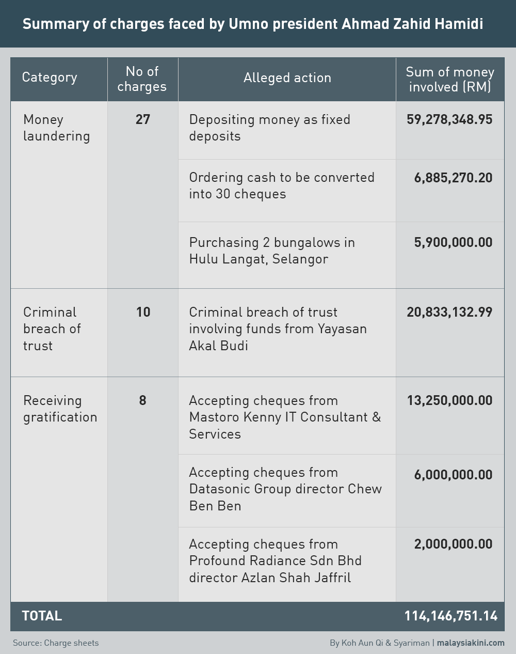Image resolution: width=516 pixels, height=654 pixels.
Task: Select the 30 cheques conversion action text
Action: point(282,185)
